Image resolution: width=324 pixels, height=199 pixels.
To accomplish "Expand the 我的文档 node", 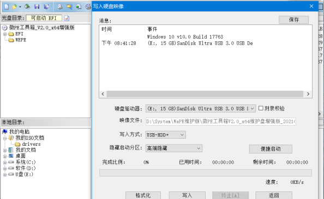I will [5, 151].
